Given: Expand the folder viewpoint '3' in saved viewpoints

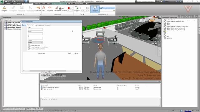Looking at the screenshot, I should tap(163, 31).
